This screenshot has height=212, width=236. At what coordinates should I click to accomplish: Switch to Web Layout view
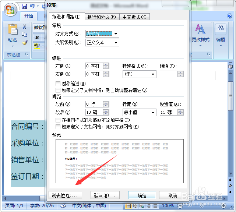click(x=142, y=206)
